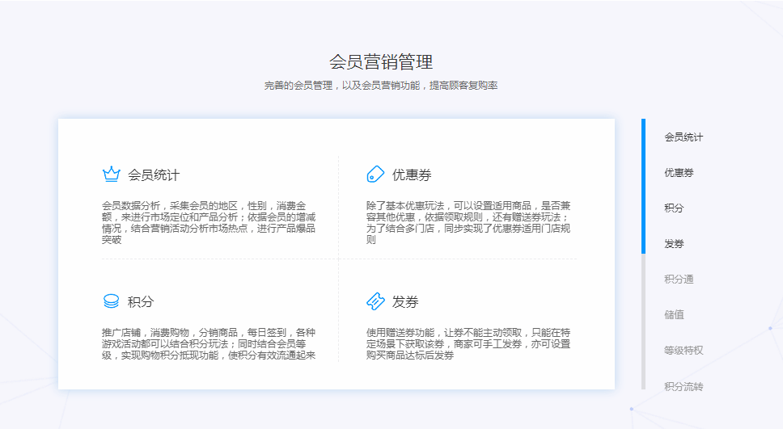Switch to 积分 in the right sidebar
Screen dimensions: 783x429
click(x=674, y=208)
